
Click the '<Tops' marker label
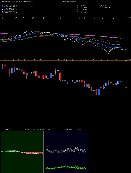129,18
